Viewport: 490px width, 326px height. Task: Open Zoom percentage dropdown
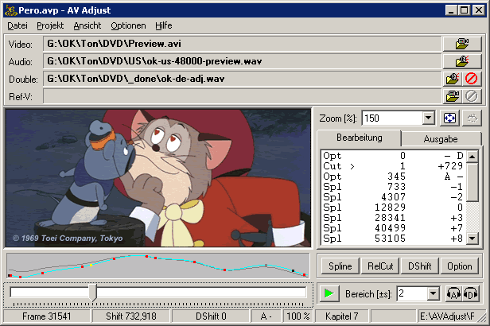[429, 118]
